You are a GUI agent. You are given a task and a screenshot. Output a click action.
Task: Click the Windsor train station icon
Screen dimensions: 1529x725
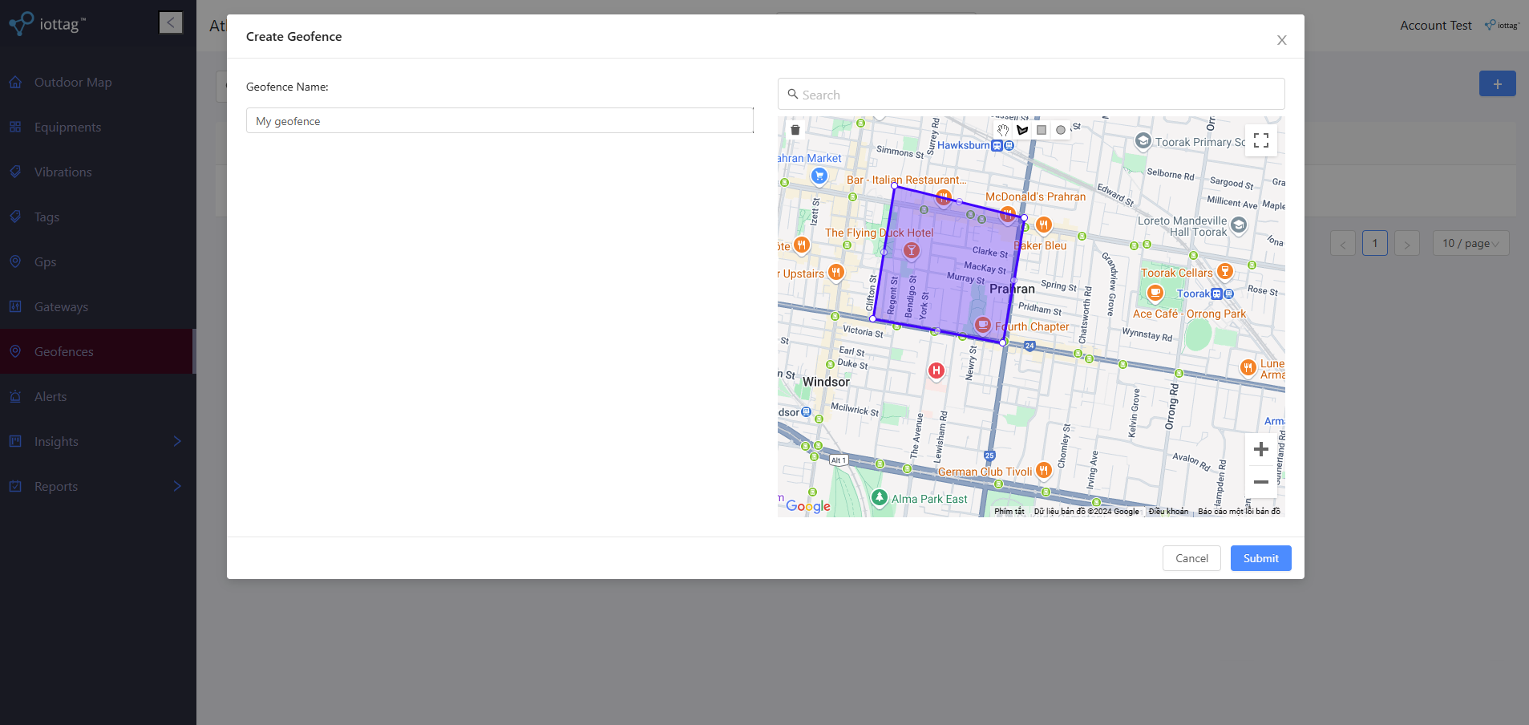(x=807, y=411)
